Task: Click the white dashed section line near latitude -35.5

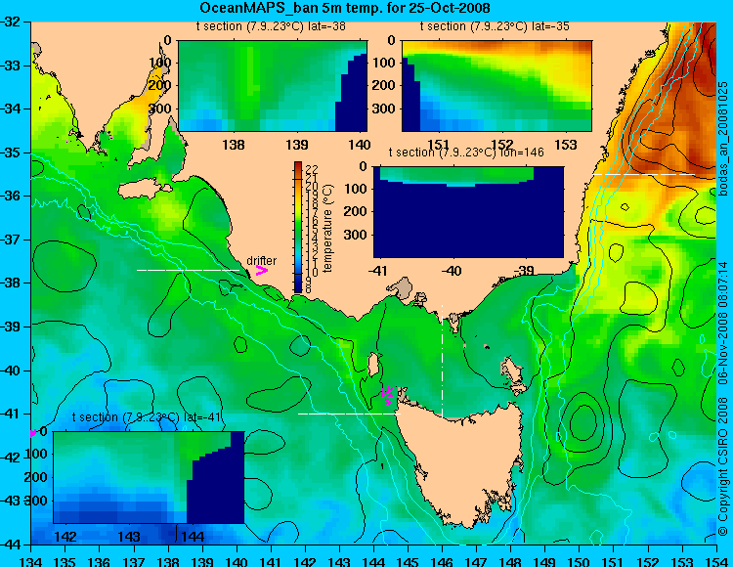Action: click(644, 174)
